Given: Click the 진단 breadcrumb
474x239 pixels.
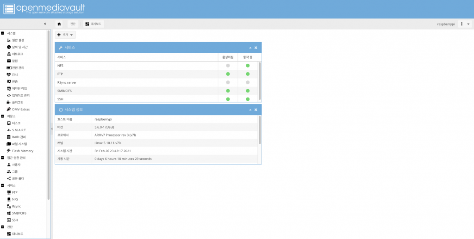Looking at the screenshot, I should pos(73,24).
